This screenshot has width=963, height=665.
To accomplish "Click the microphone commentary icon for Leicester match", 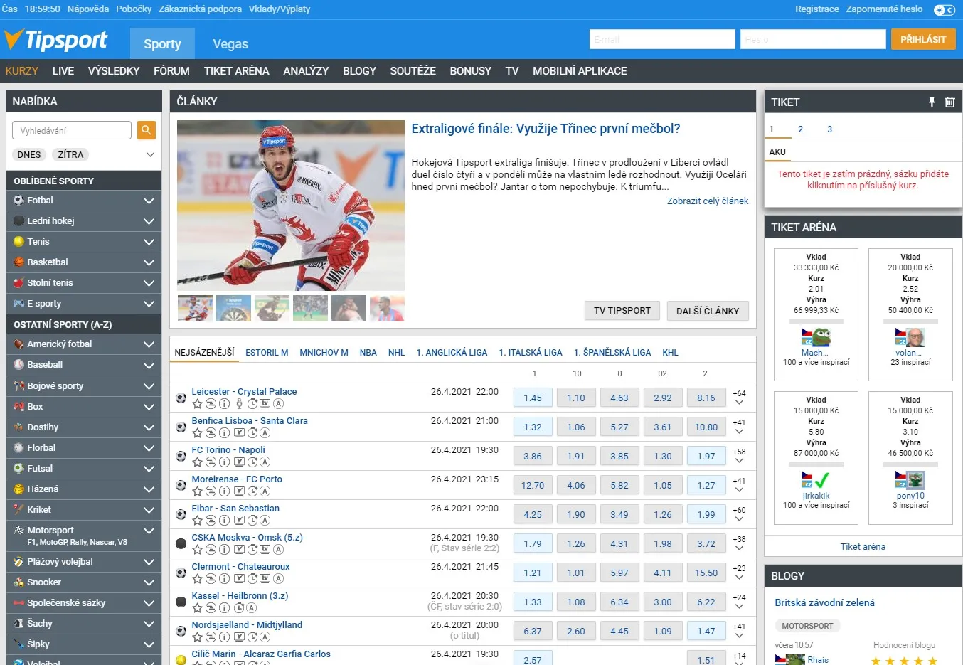I will (239, 404).
